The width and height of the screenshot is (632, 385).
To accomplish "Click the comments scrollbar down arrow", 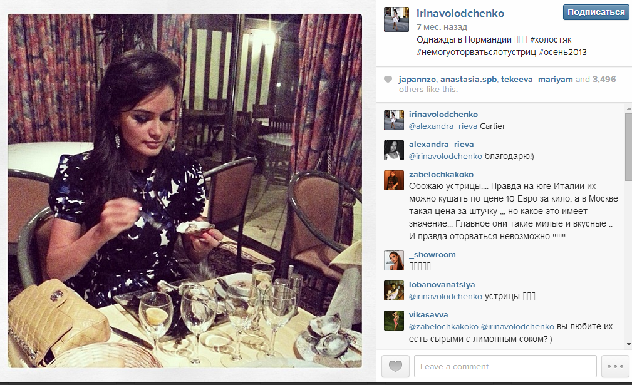I will (629, 345).
